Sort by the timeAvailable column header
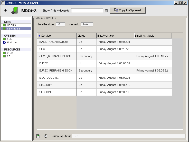Screen dimensions: 189x142 tap(115, 36)
